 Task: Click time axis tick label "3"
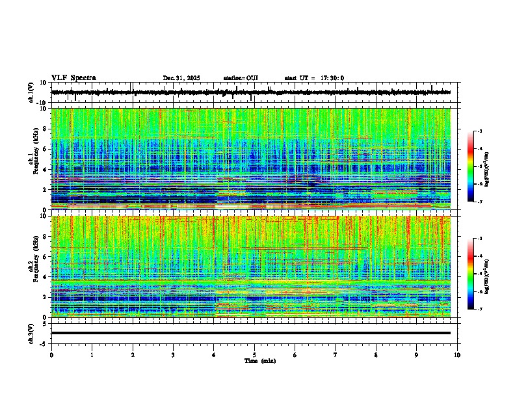coord(173,355)
